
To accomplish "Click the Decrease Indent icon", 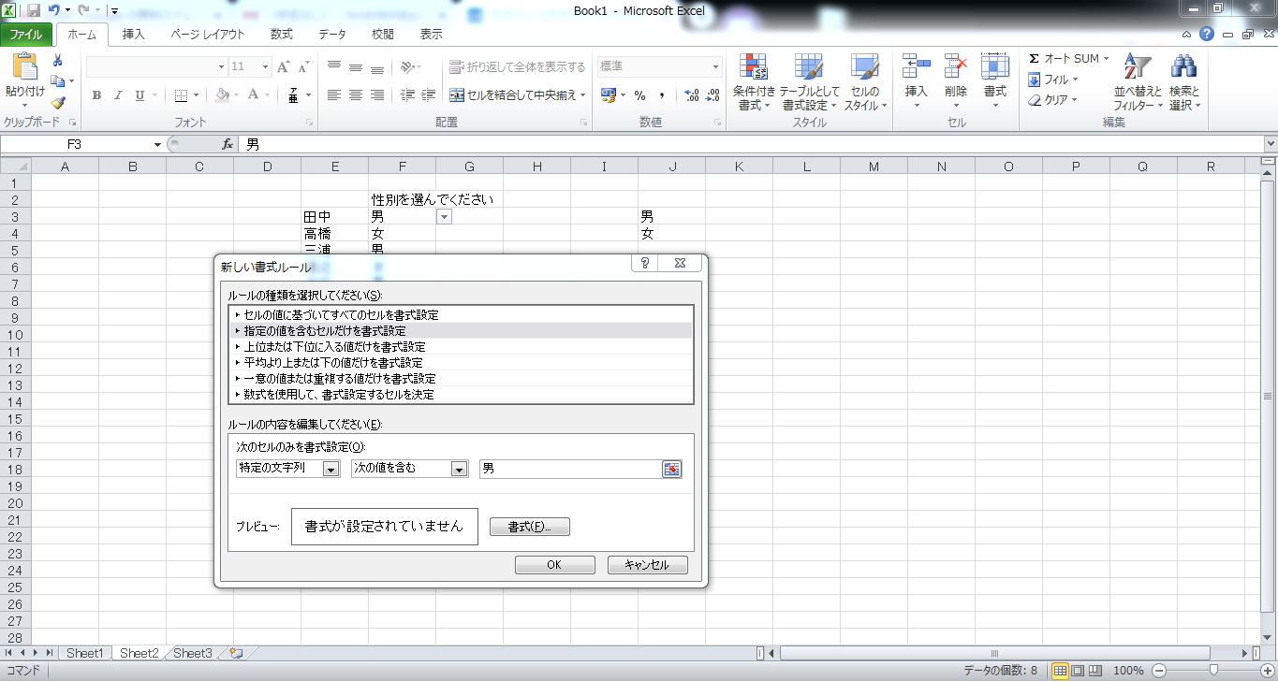I will (407, 95).
